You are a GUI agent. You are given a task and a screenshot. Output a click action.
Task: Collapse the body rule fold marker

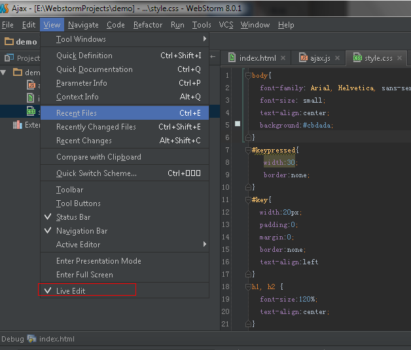(248, 76)
